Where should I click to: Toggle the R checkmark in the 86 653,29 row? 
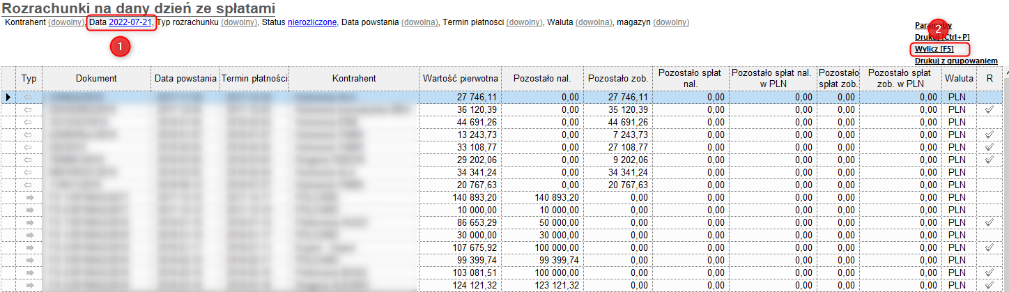(989, 222)
